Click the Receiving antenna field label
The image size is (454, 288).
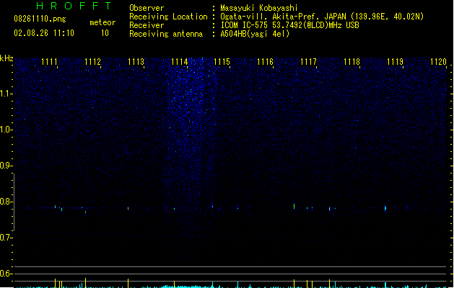pyautogui.click(x=166, y=34)
